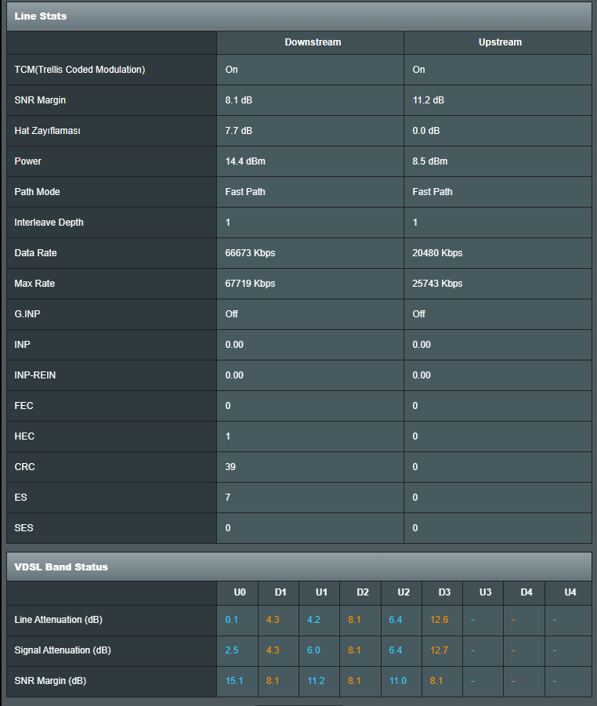Click the Downstream column header

(313, 42)
